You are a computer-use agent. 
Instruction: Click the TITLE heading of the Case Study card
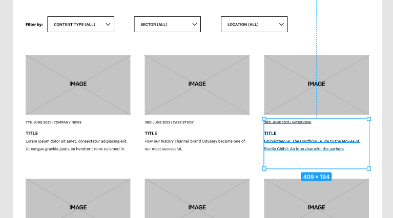click(151, 134)
